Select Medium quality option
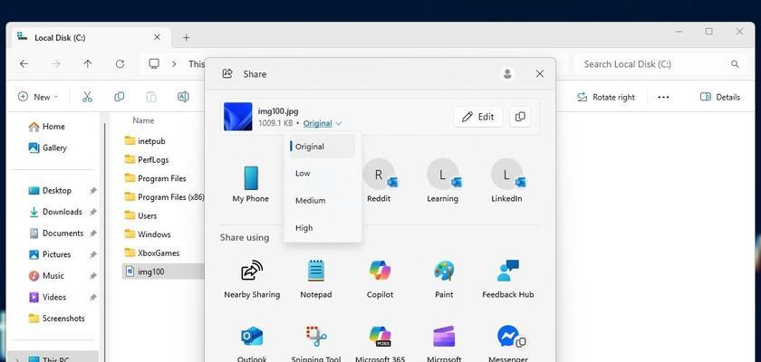 tap(323, 200)
